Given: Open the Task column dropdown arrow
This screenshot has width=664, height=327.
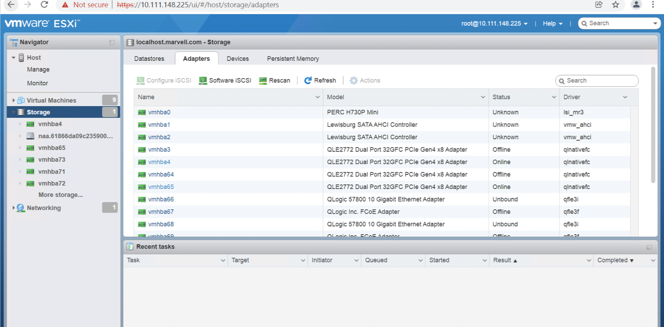Looking at the screenshot, I should [x=223, y=260].
